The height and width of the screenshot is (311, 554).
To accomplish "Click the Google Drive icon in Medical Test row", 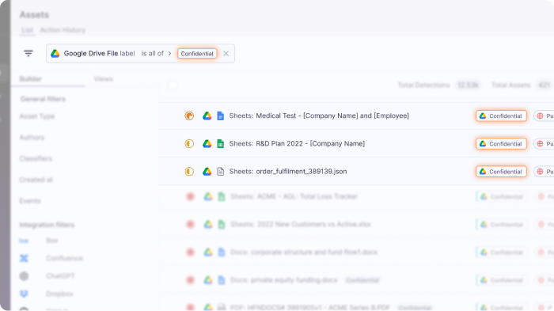I will tap(207, 116).
